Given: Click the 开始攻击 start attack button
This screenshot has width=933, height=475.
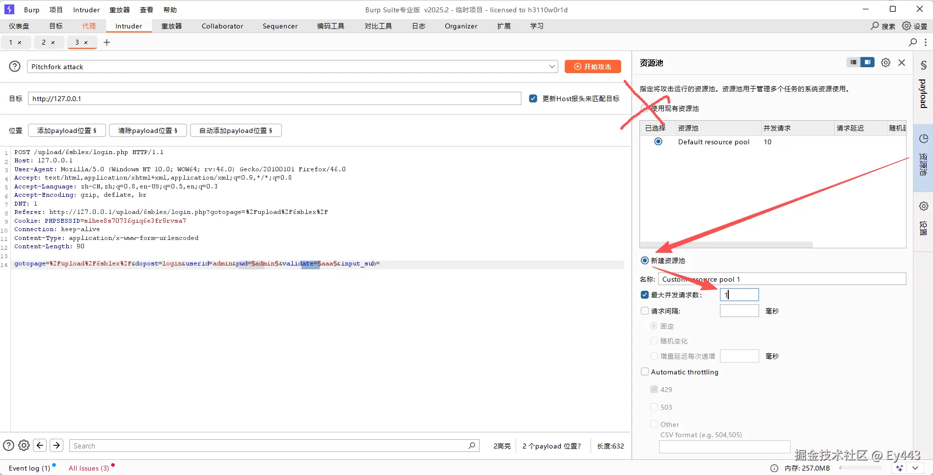Looking at the screenshot, I should pyautogui.click(x=593, y=67).
